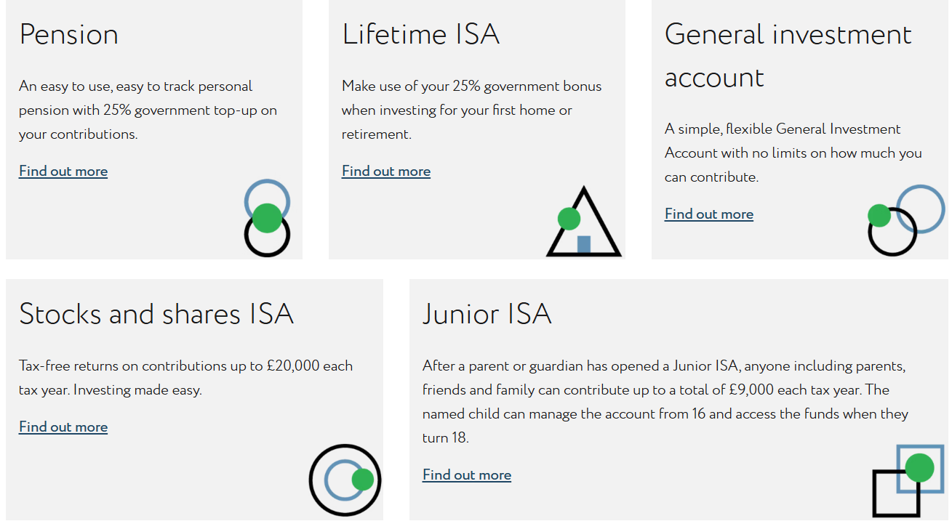This screenshot has width=952, height=529.
Task: Open Find out more under Lifetime ISA
Action: click(386, 171)
